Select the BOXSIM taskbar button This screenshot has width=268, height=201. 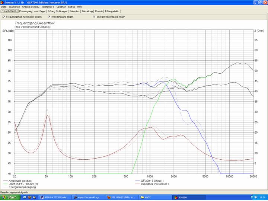coord(186,197)
